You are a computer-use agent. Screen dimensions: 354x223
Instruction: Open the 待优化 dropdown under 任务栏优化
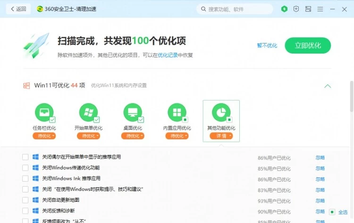44,136
